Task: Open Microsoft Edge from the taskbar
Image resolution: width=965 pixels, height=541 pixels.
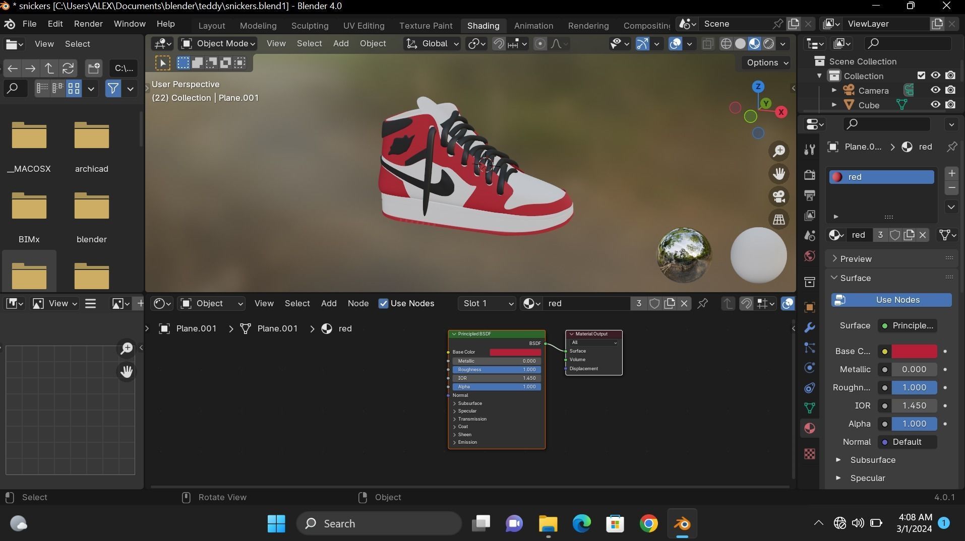Action: (x=581, y=523)
